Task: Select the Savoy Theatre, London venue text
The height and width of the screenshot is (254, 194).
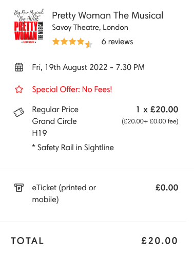Action: (x=90, y=28)
